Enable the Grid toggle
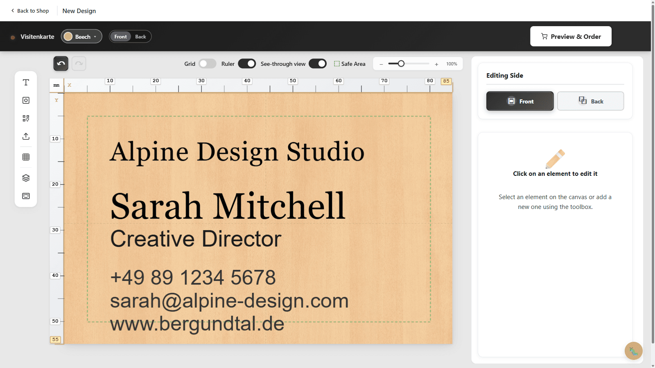Viewport: 655px width, 368px height. 207,63
